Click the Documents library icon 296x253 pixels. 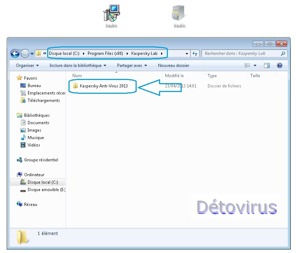click(23, 122)
